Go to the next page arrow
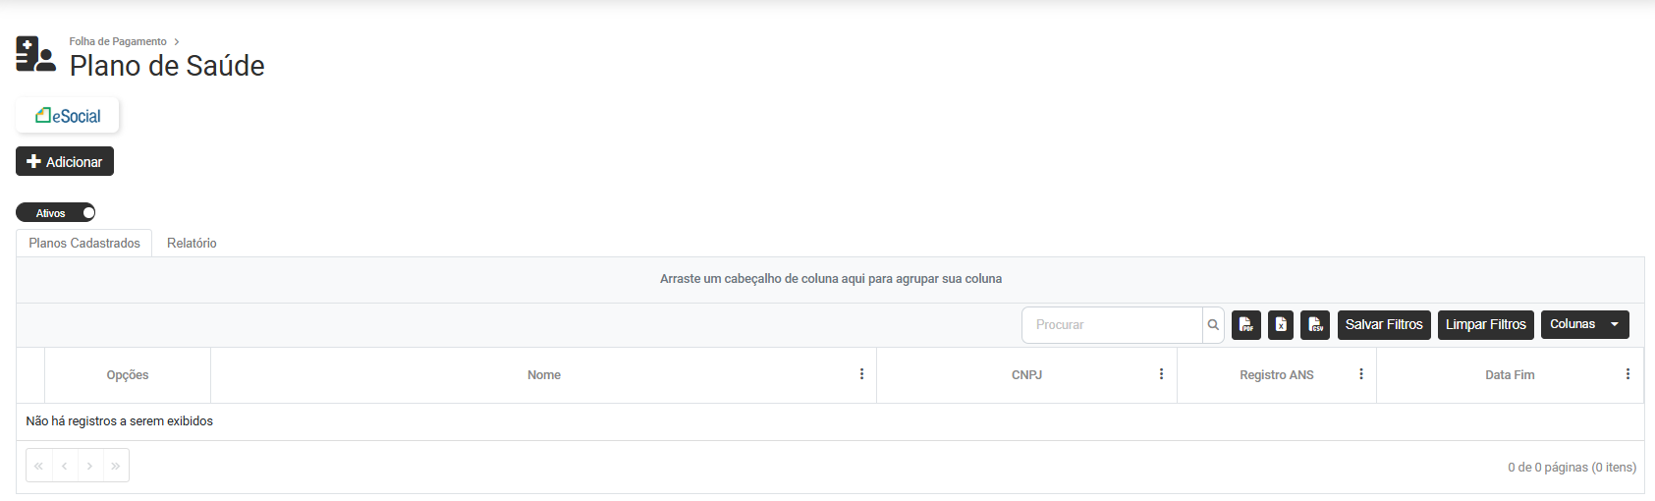 (89, 466)
